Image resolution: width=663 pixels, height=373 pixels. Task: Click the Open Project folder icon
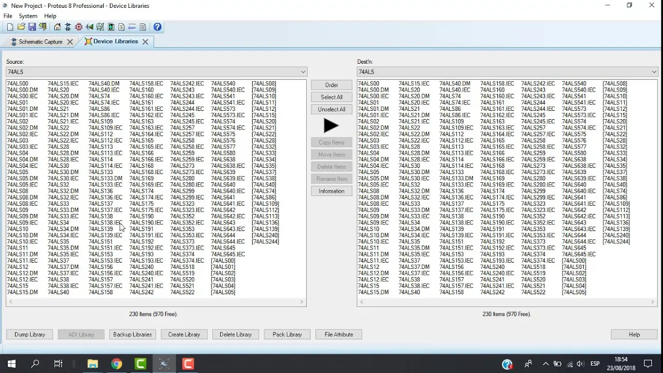tap(21, 27)
